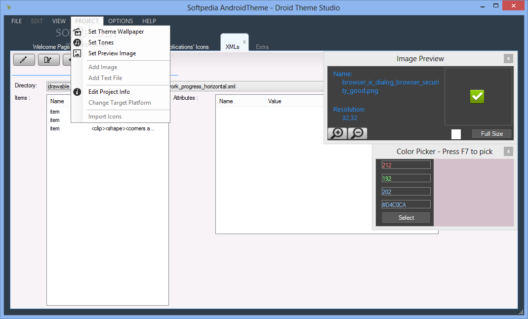
Task: Click the pink picked color preview area
Action: pyautogui.click(x=474, y=193)
